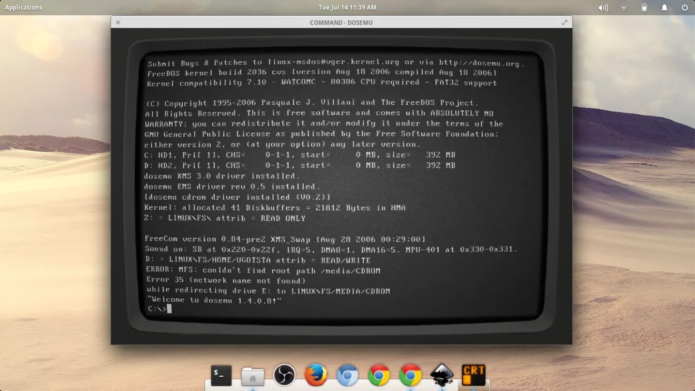Click the "dosemu XMS 3.0 driver installed" line
The width and height of the screenshot is (695, 391).
click(222, 175)
